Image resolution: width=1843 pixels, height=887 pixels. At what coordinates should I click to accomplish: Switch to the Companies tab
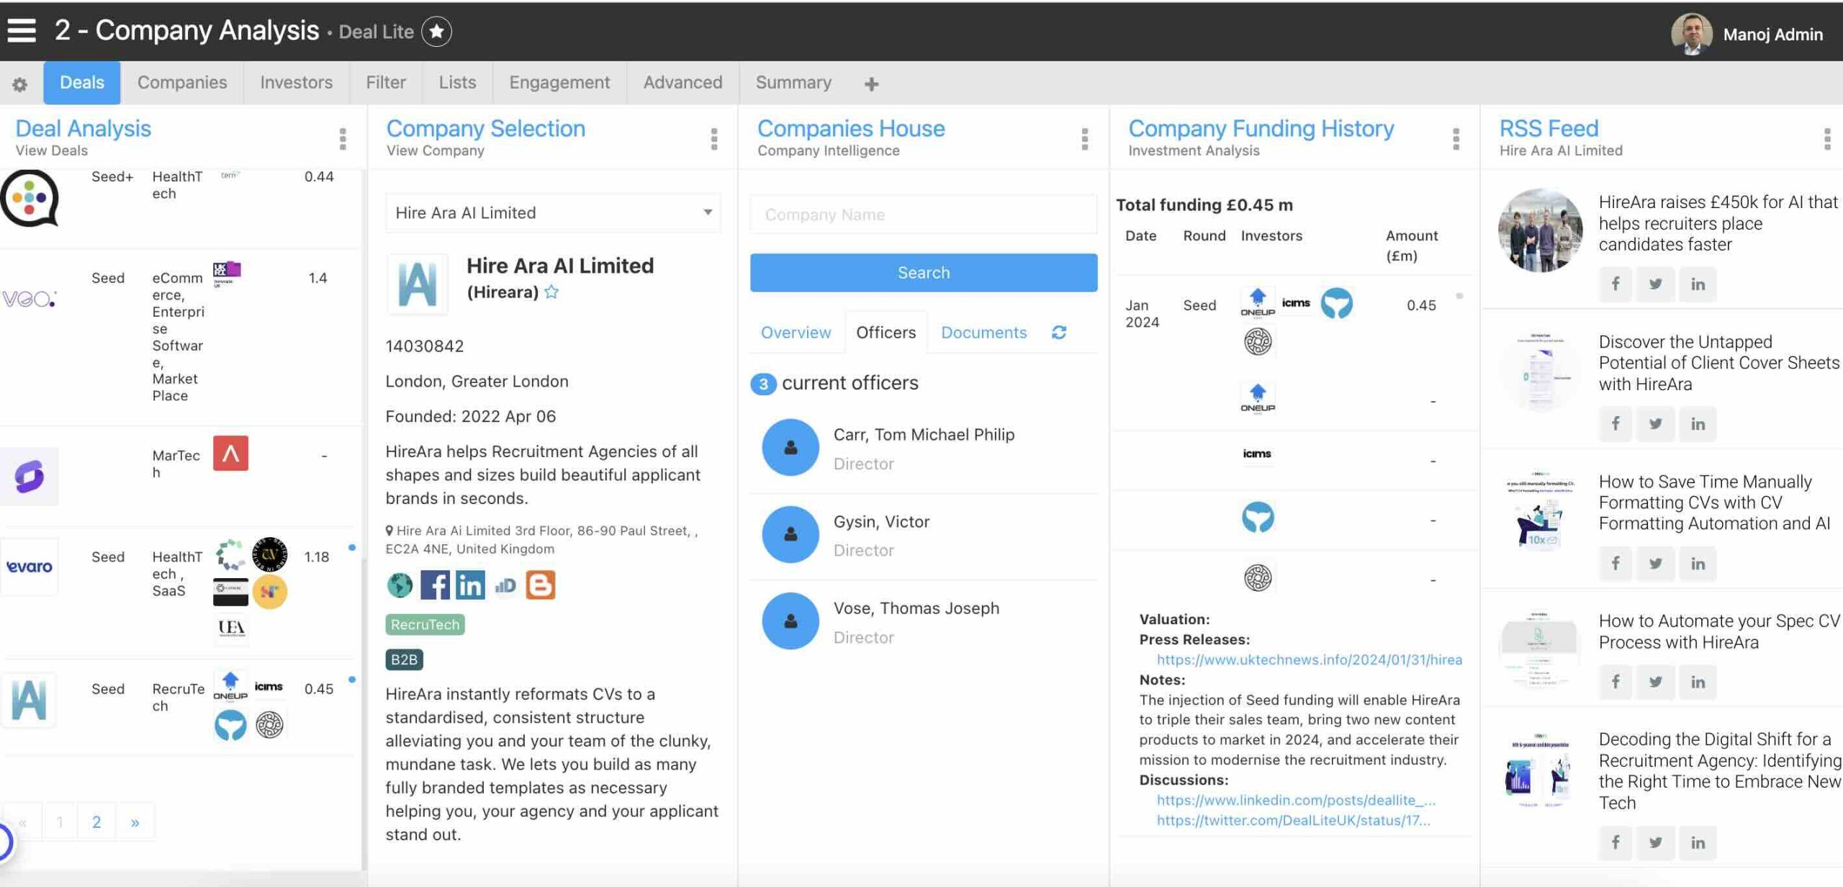[182, 83]
